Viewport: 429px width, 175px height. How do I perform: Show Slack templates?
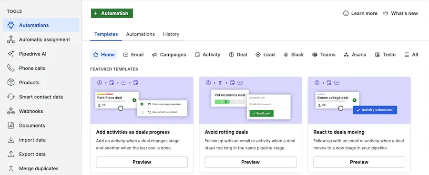coord(294,55)
